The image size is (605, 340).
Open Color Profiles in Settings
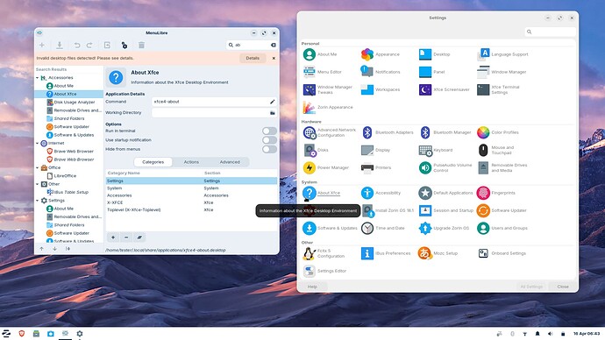click(498, 132)
